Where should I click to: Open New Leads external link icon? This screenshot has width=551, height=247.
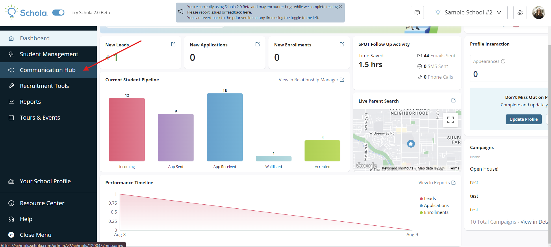click(173, 44)
